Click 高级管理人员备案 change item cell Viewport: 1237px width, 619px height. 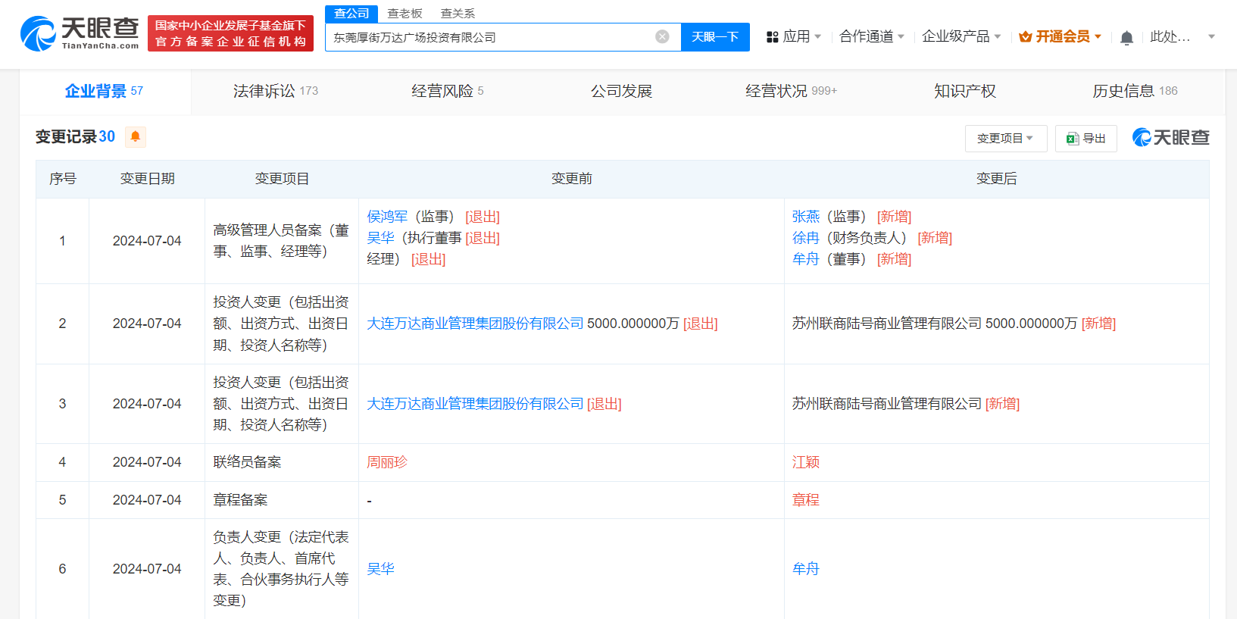pos(281,241)
